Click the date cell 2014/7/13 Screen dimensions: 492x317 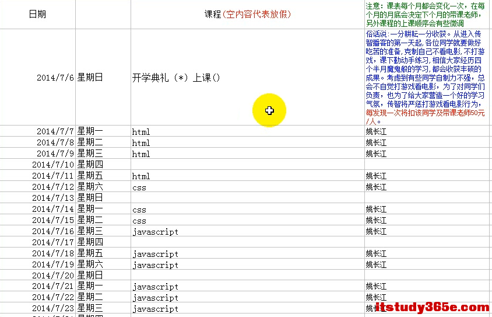(x=38, y=198)
